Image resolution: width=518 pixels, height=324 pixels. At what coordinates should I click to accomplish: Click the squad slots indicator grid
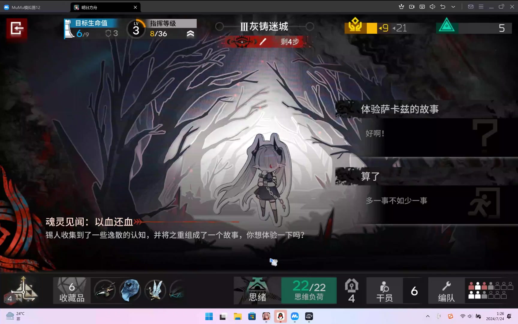tap(490, 290)
